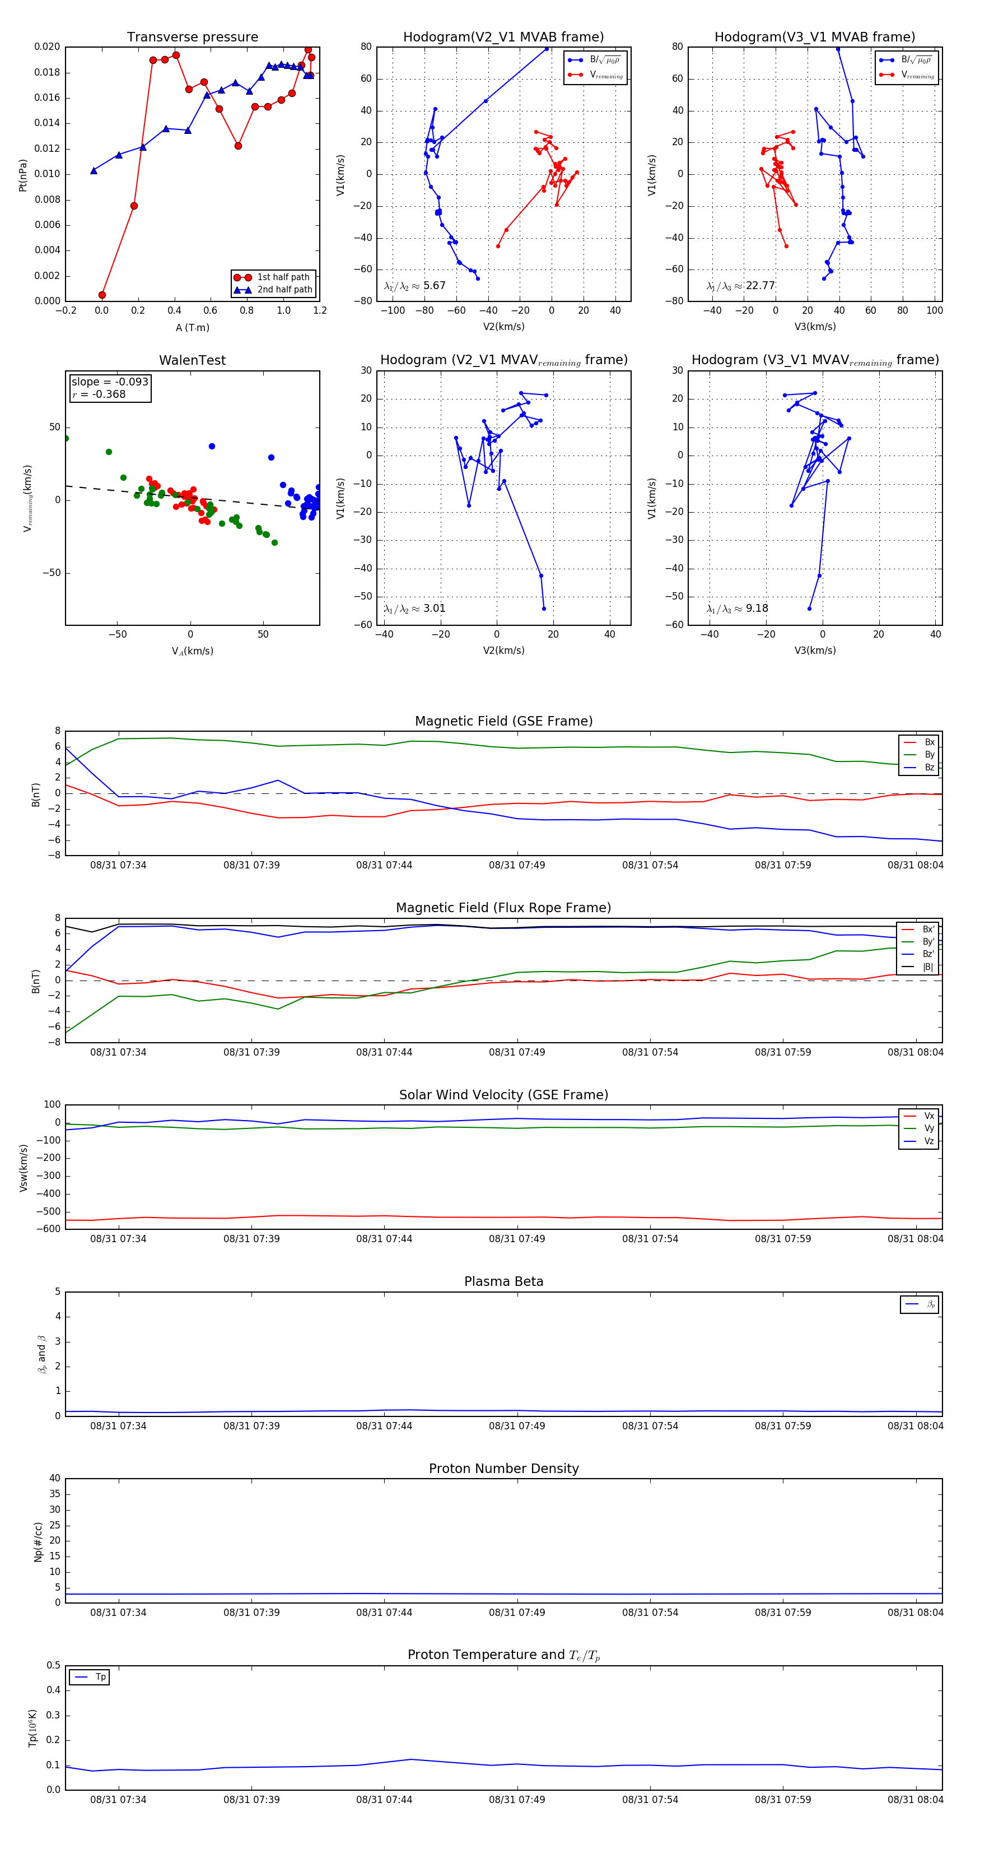
Task: Click the V3_V1 MVAV remaining frame hodogram title
Action: [815, 360]
